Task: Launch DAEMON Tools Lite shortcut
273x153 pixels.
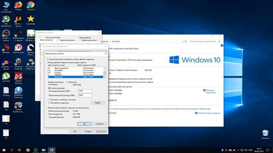Action: point(18,93)
